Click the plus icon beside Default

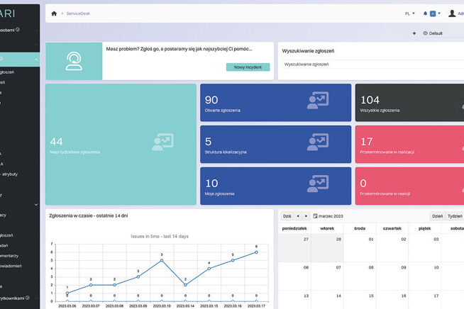pyautogui.click(x=414, y=33)
